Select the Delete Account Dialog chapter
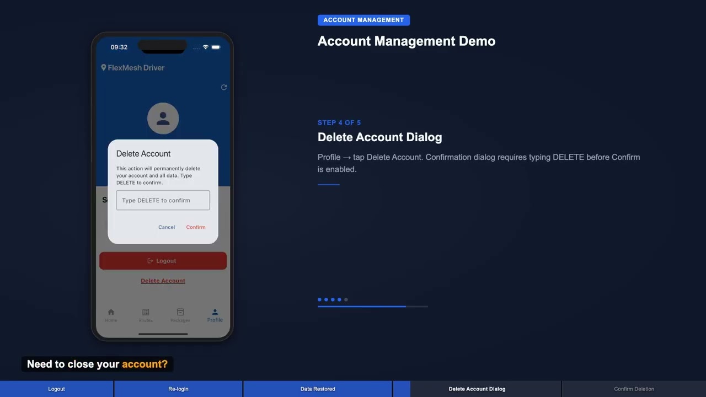Viewport: 706px width, 397px height. (x=477, y=389)
